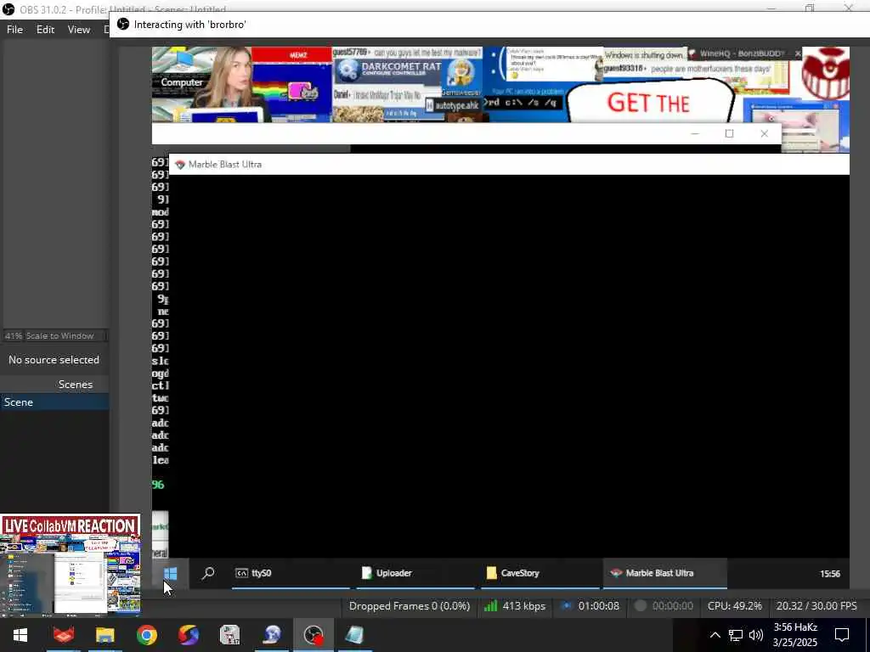Image resolution: width=870 pixels, height=652 pixels.
Task: Click the VM clock showing 15:56
Action: pos(829,574)
